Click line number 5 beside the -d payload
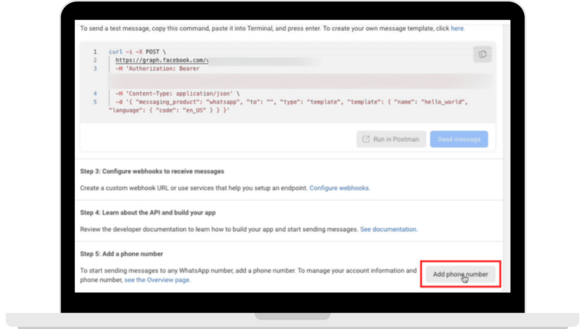The image size is (585, 329). (x=95, y=102)
